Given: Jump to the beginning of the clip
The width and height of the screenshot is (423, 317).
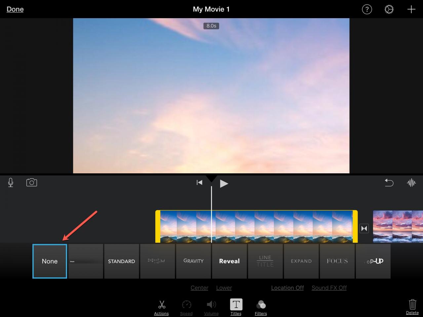Looking at the screenshot, I should 199,183.
